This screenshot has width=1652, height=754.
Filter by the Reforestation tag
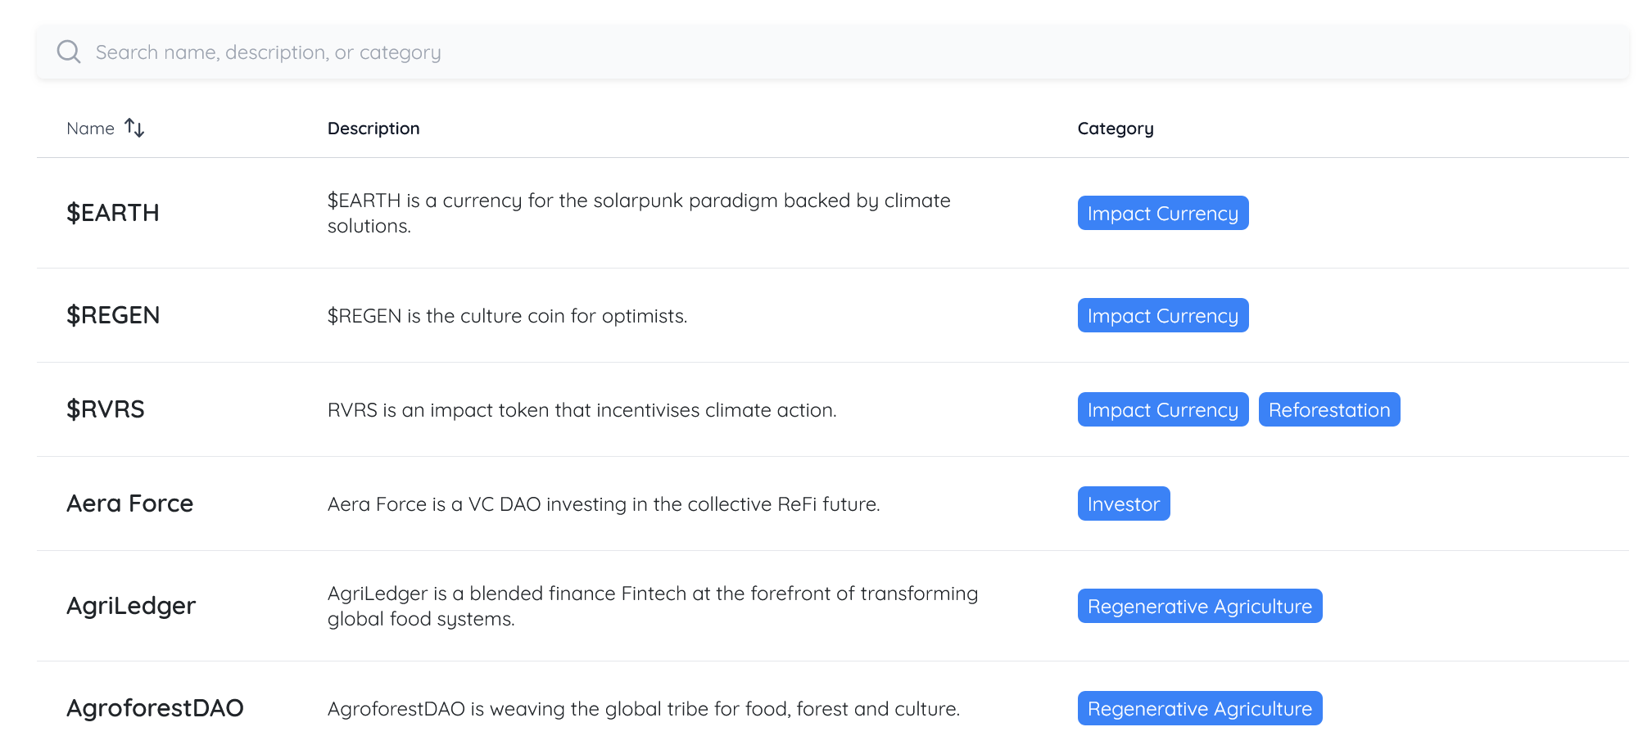click(1328, 409)
